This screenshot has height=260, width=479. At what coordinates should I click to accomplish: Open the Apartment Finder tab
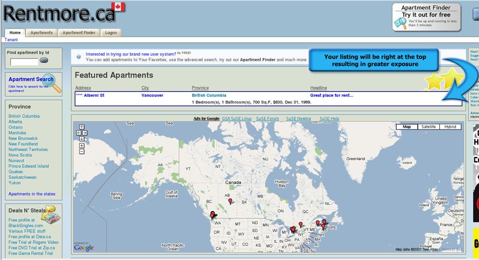79,33
